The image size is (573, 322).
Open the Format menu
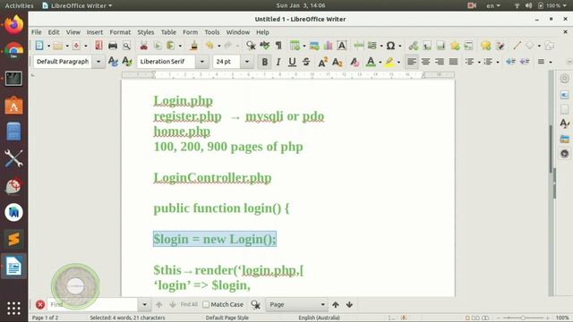pyautogui.click(x=120, y=32)
